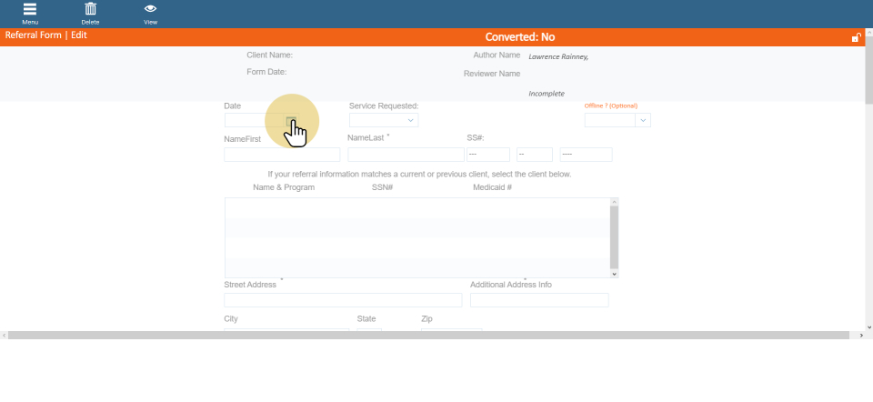Click the NameFirst text field
The width and height of the screenshot is (873, 402).
click(x=282, y=155)
